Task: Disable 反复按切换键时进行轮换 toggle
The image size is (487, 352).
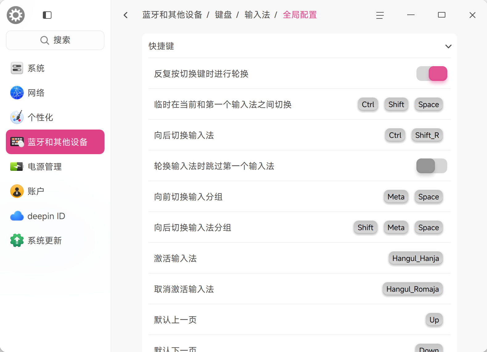Action: coord(432,74)
